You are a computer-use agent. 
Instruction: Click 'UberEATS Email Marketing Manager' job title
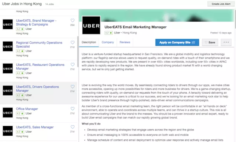pyautogui.click(x=135, y=27)
